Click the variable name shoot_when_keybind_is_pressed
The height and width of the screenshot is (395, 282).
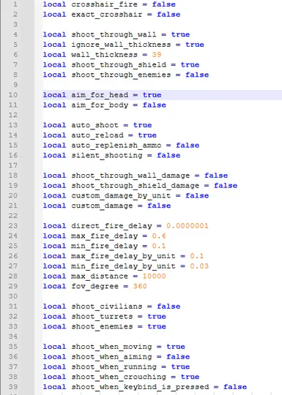(x=140, y=387)
